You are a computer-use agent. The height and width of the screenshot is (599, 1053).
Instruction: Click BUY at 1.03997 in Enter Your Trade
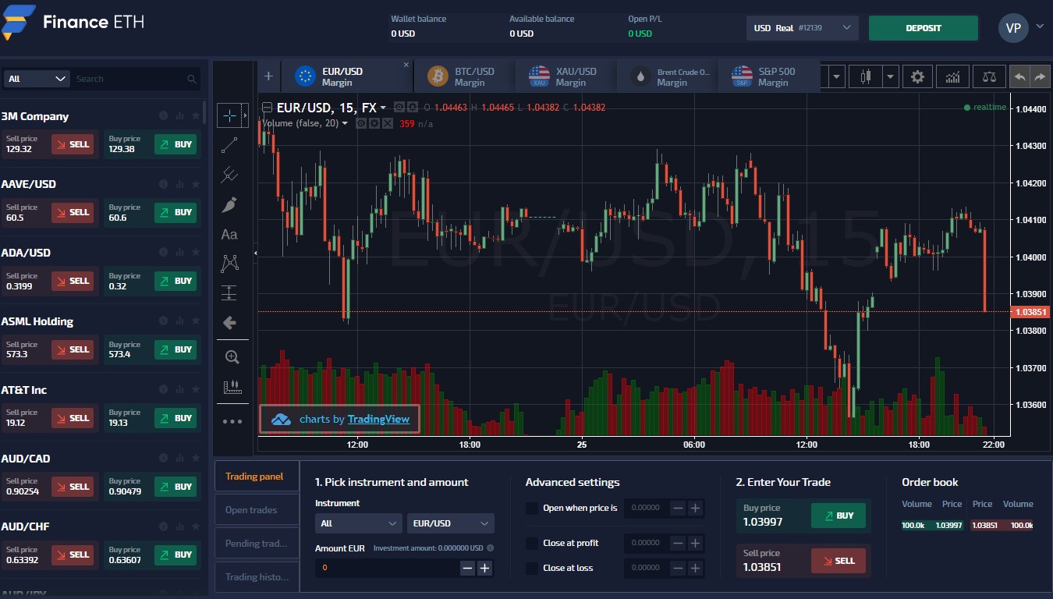[838, 516]
